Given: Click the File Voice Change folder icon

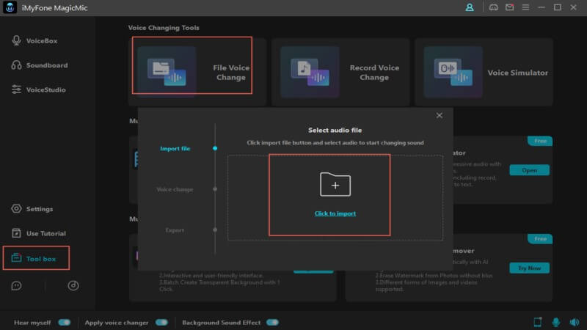Looking at the screenshot, I should click(167, 72).
